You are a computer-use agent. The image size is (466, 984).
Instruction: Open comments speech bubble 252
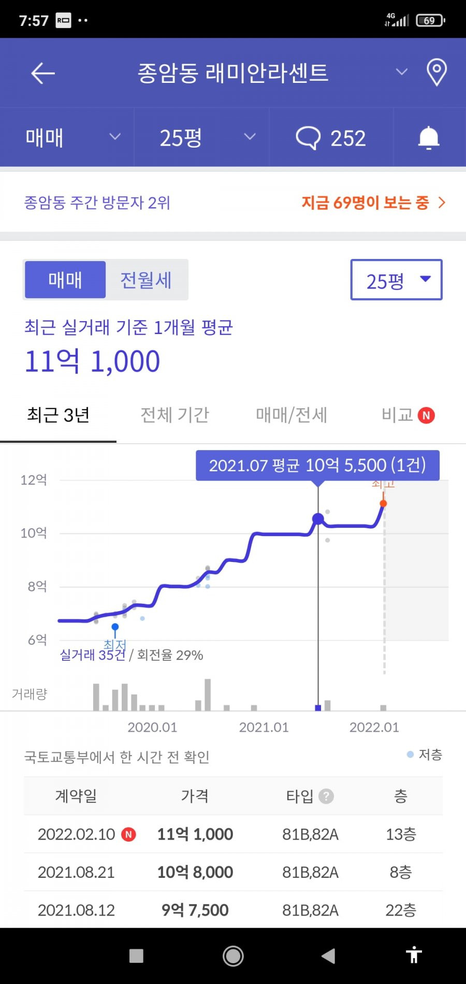tap(331, 138)
